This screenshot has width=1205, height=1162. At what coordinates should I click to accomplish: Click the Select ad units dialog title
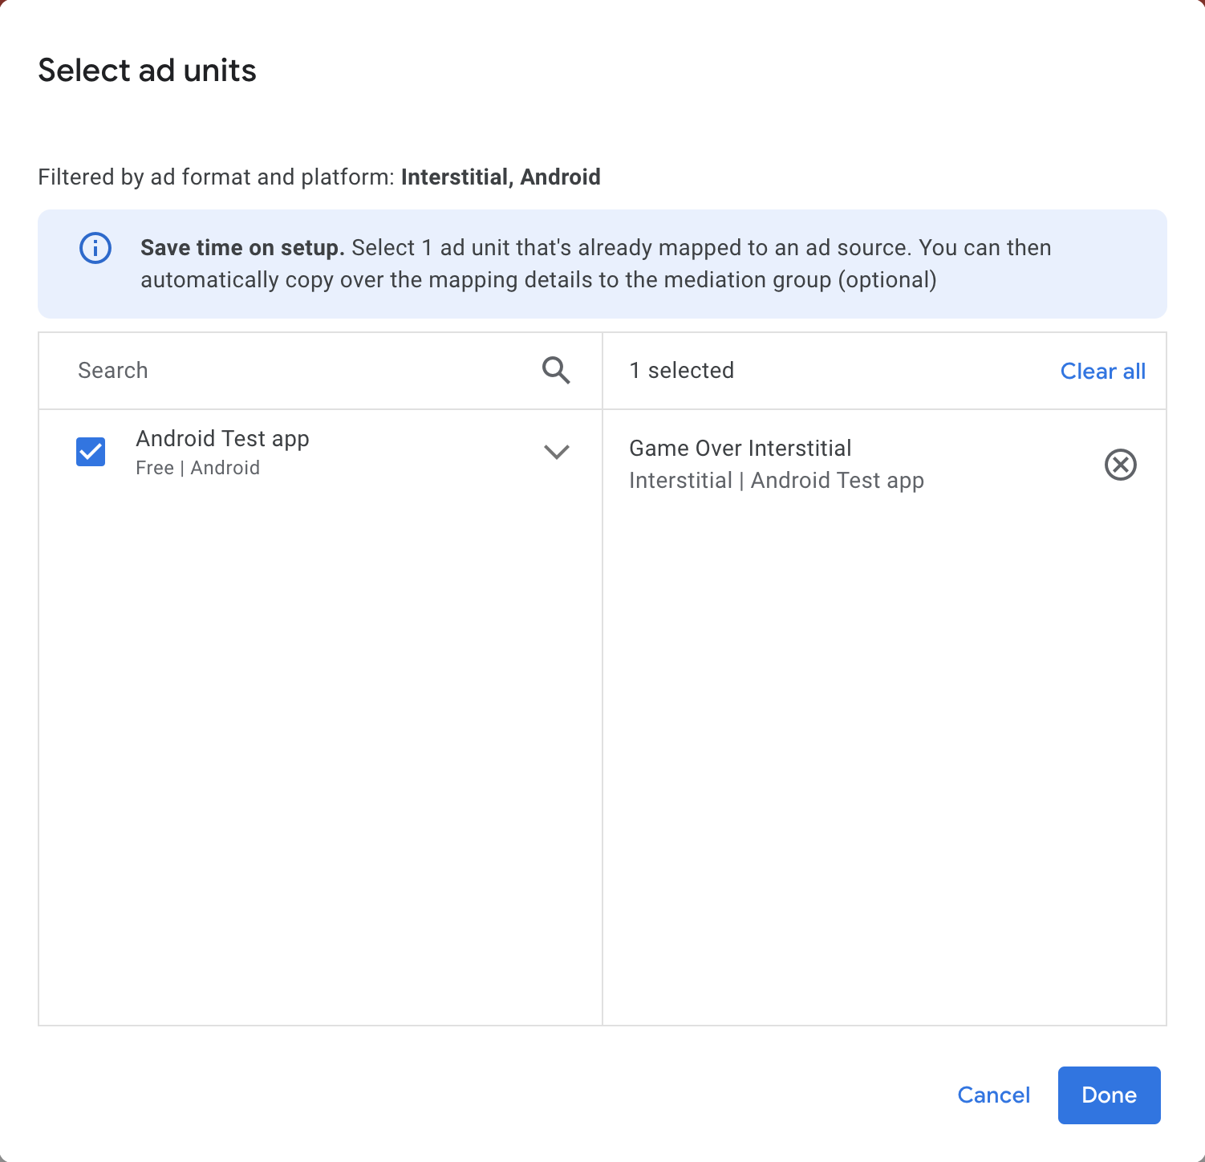(x=147, y=71)
